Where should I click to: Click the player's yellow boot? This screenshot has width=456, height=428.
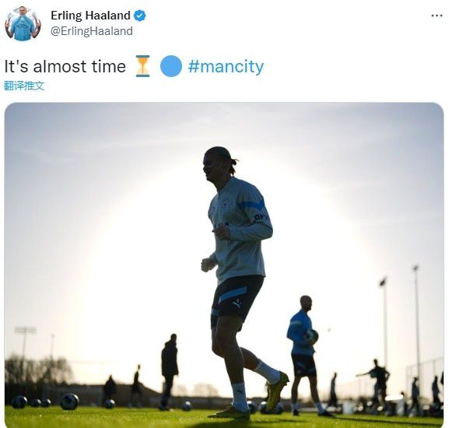click(276, 391)
